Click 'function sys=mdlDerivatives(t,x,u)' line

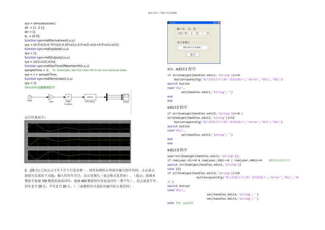pos(50,40)
